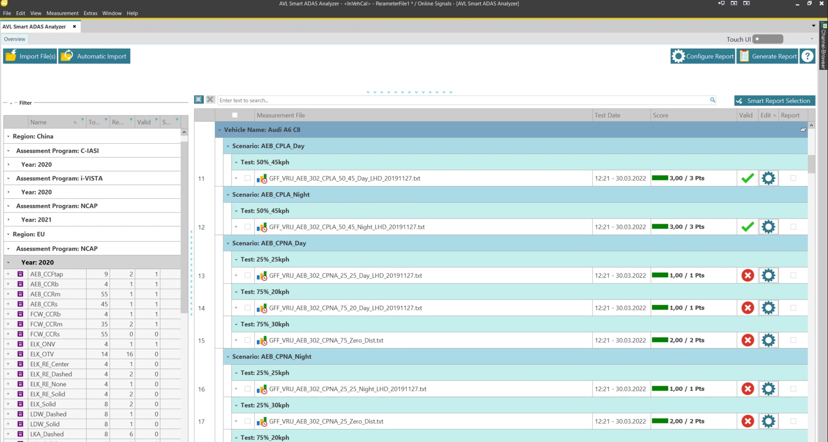Click Import File(s) button
Viewport: 828px width, 442px height.
(30, 56)
